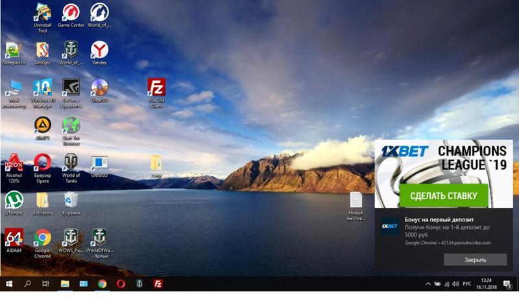Click the 1XBET Champions League banner image

(x=444, y=174)
